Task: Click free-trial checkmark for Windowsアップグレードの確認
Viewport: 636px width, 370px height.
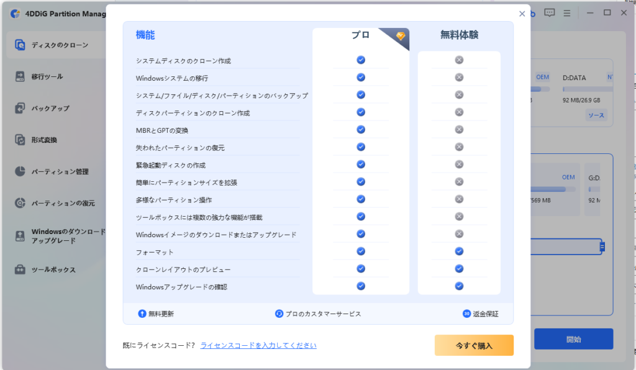Action: (459, 286)
